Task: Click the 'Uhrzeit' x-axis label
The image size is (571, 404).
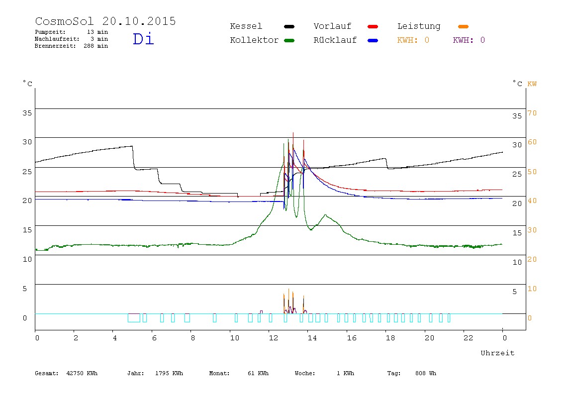Action: tap(497, 353)
